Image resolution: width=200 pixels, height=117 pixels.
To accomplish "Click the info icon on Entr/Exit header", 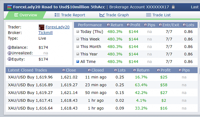I will tap(160, 25).
